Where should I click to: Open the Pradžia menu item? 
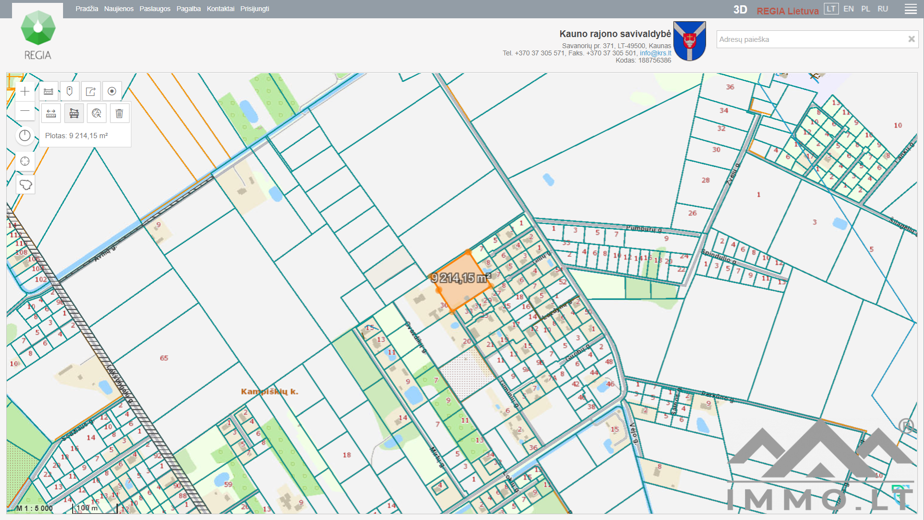pos(87,9)
